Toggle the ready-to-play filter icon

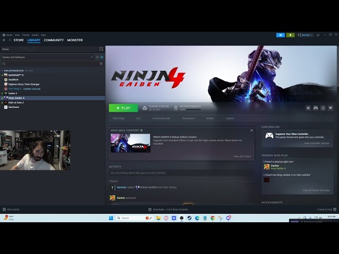coord(102,57)
